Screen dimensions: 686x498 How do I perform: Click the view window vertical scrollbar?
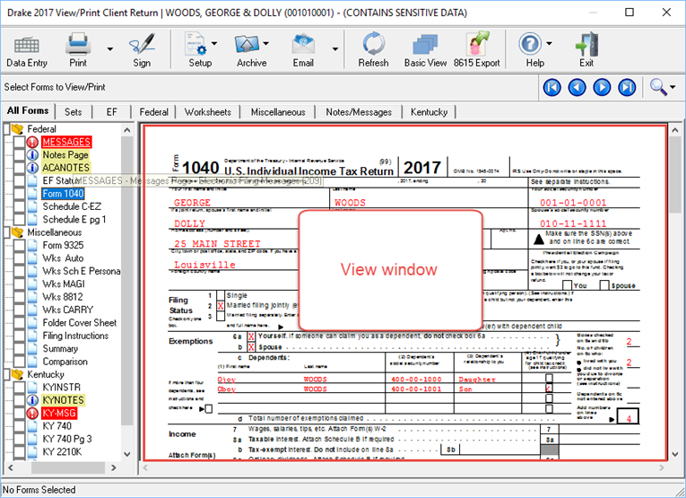675,174
